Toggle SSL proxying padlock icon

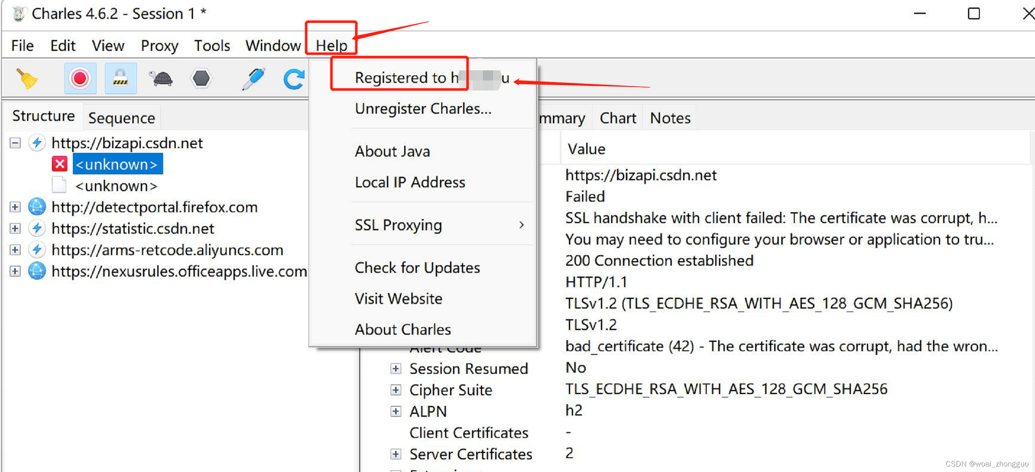click(121, 79)
